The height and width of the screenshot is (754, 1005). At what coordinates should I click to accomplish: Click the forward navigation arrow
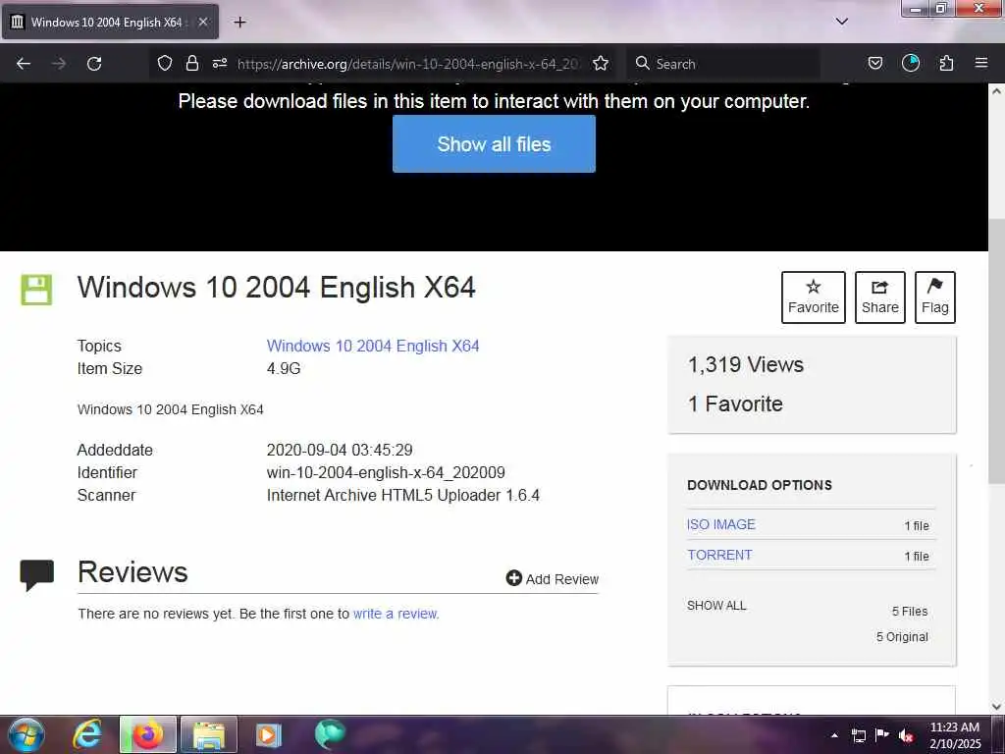point(58,64)
